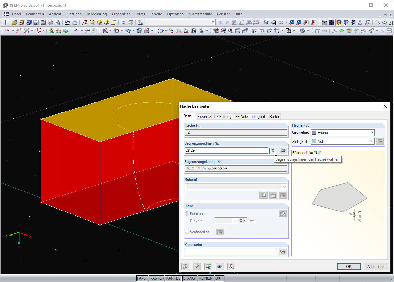394x282 pixels.
Task: Undo the last action
Action: (x=67, y=22)
